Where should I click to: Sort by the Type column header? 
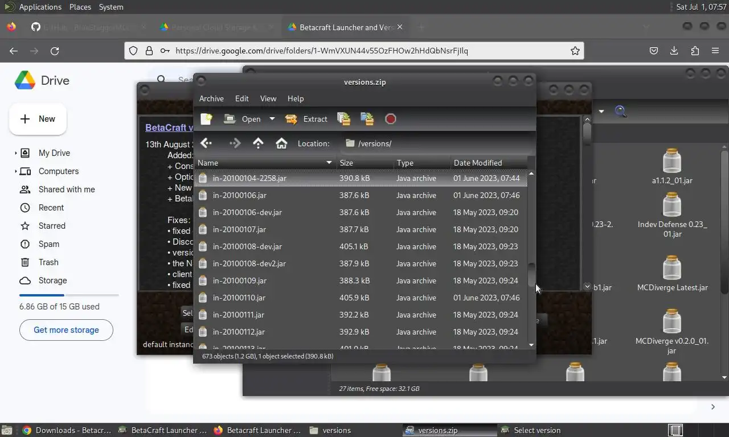tap(422, 163)
